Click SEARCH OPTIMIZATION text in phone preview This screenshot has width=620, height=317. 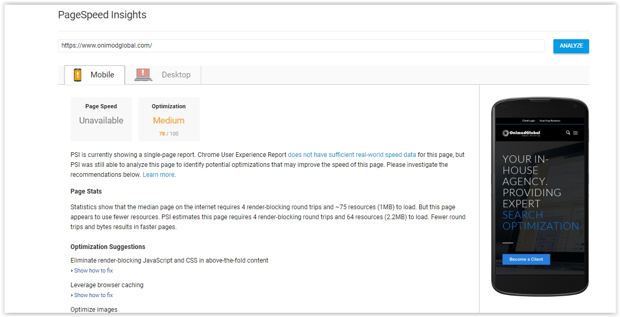point(540,221)
